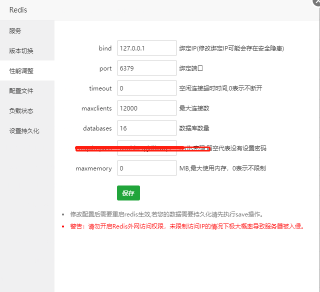Click the maxmemory field label

(93, 168)
